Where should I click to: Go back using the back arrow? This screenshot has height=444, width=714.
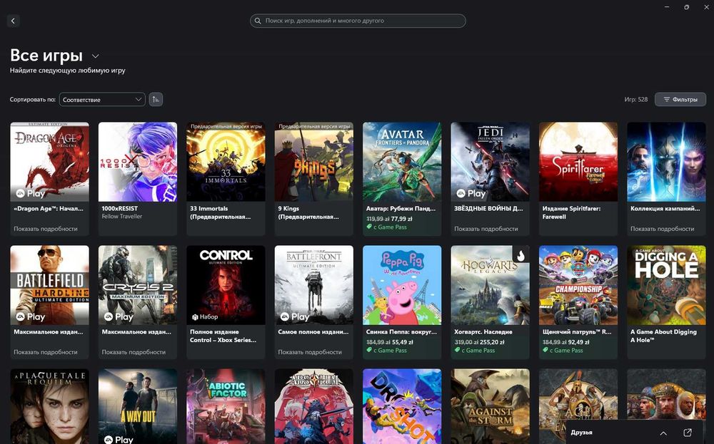[x=13, y=21]
